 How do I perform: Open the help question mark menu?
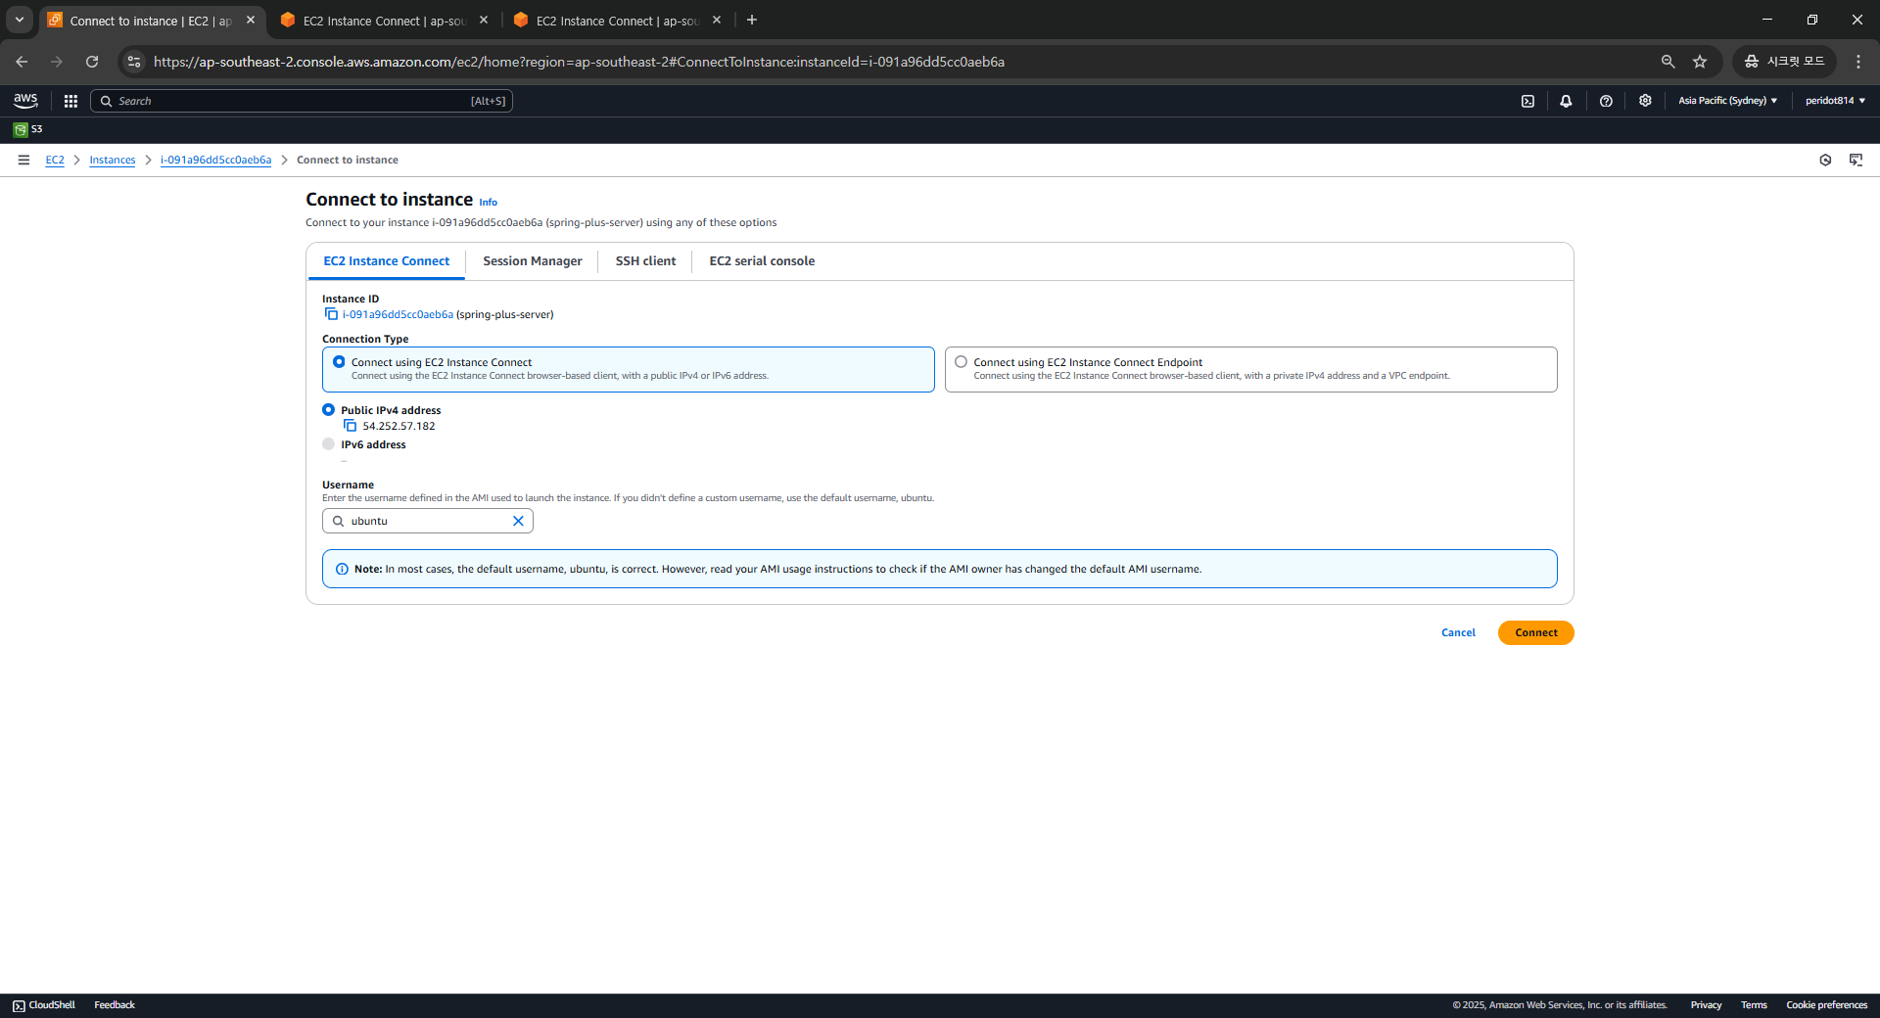coord(1606,101)
